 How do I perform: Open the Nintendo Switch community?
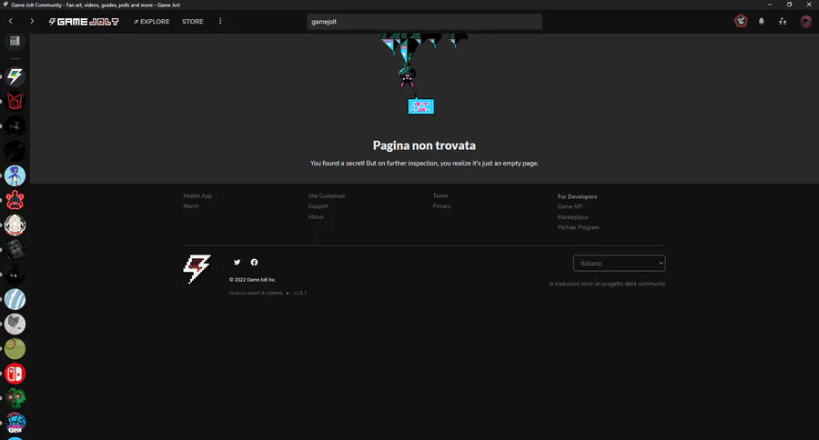click(15, 374)
